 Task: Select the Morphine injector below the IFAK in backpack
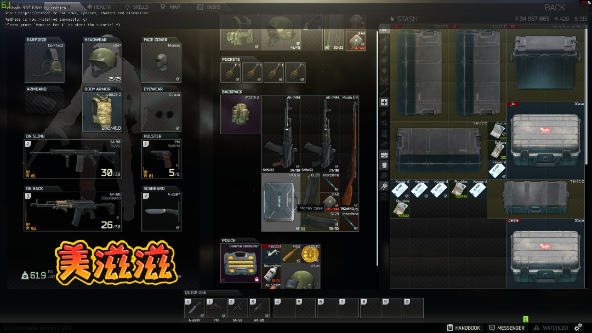[x=349, y=221]
